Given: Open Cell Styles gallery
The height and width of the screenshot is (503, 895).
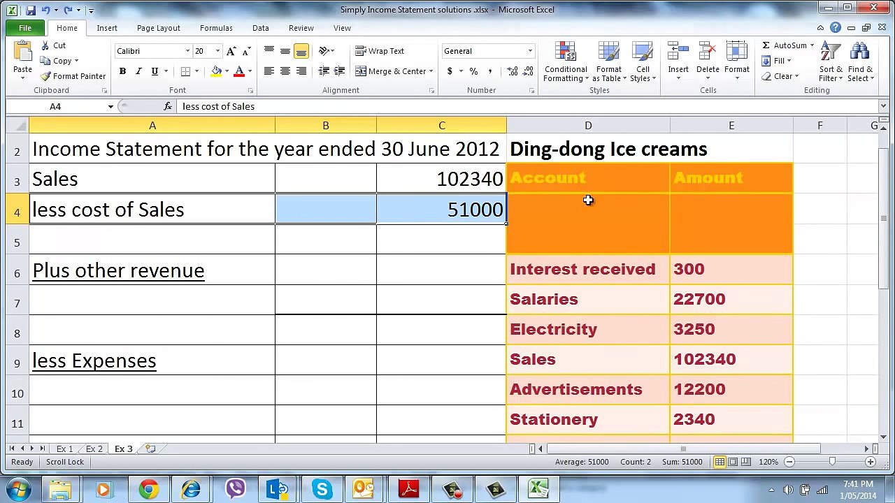Looking at the screenshot, I should [643, 61].
